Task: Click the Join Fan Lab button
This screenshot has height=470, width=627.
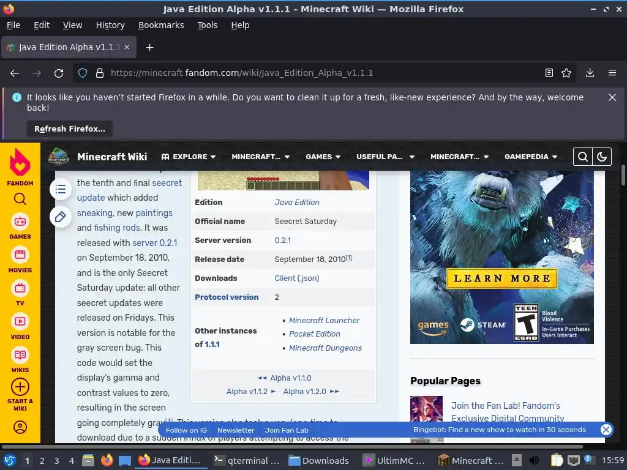Action: coord(287,430)
